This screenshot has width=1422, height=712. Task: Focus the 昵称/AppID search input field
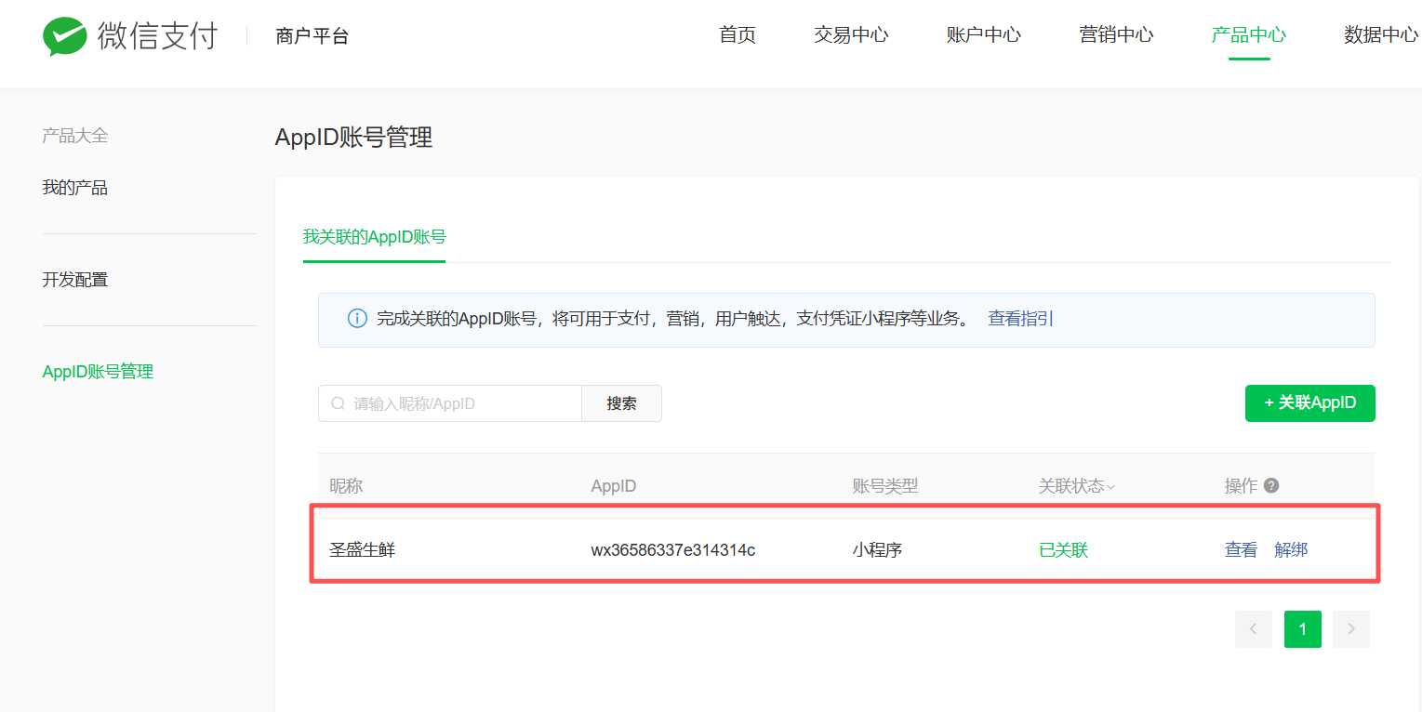click(x=462, y=403)
